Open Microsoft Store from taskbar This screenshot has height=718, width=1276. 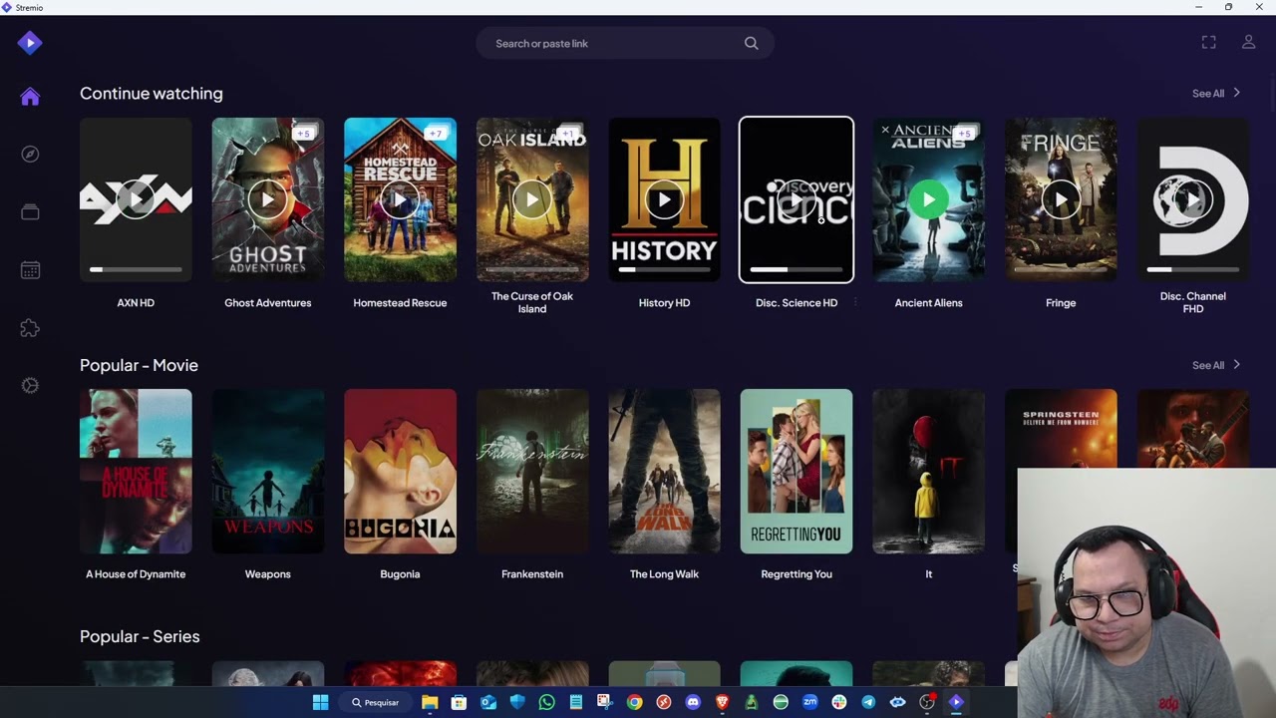pyautogui.click(x=459, y=702)
